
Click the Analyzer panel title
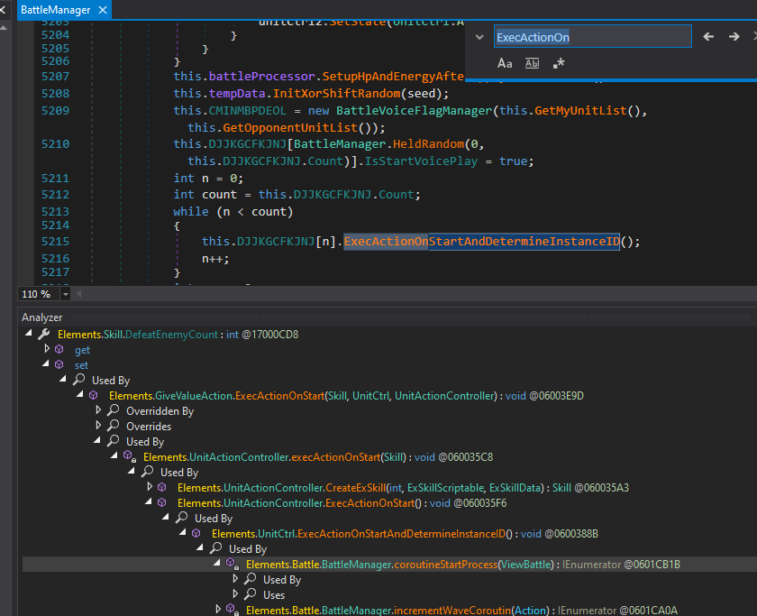tap(42, 317)
